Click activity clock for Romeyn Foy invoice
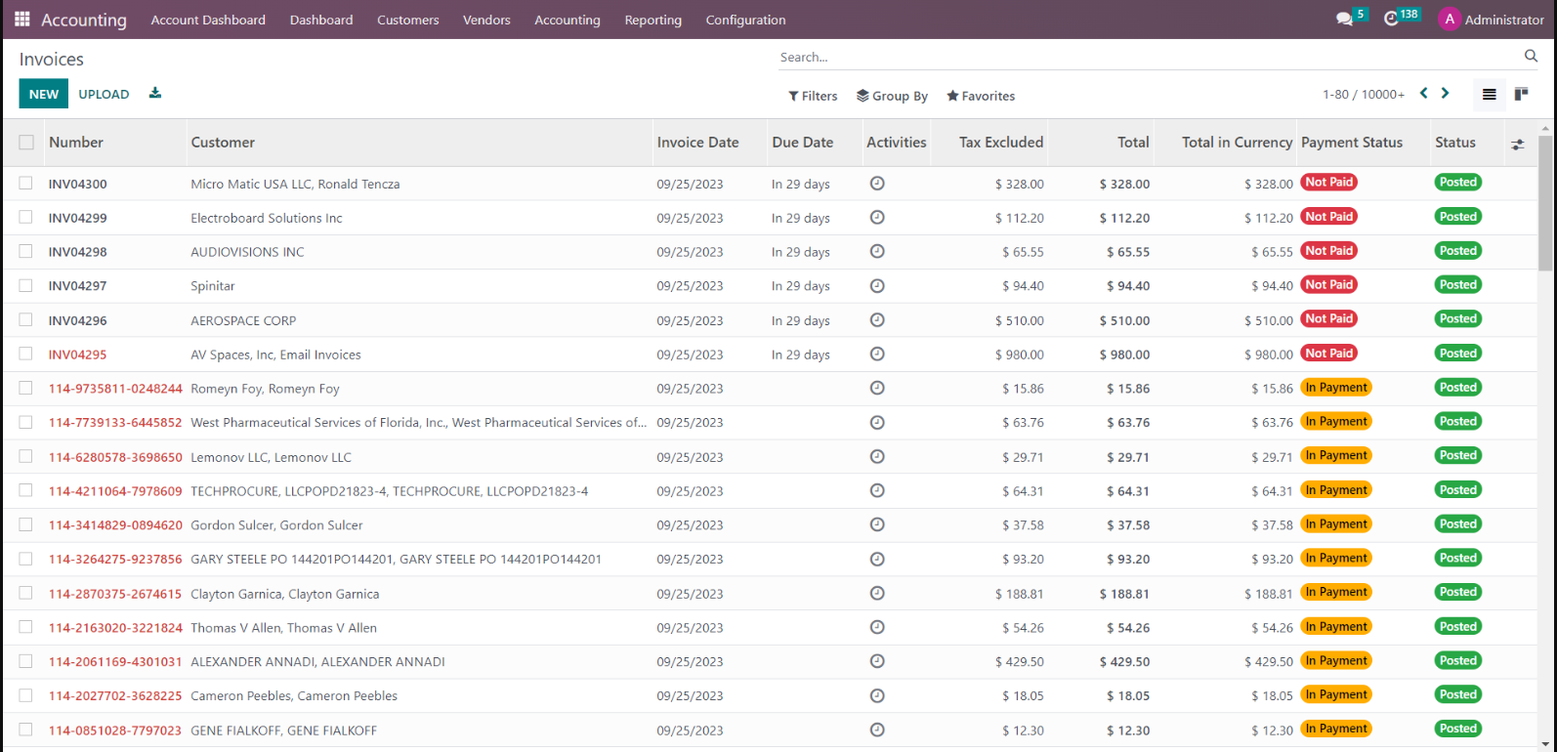This screenshot has width=1557, height=752. 877,389
